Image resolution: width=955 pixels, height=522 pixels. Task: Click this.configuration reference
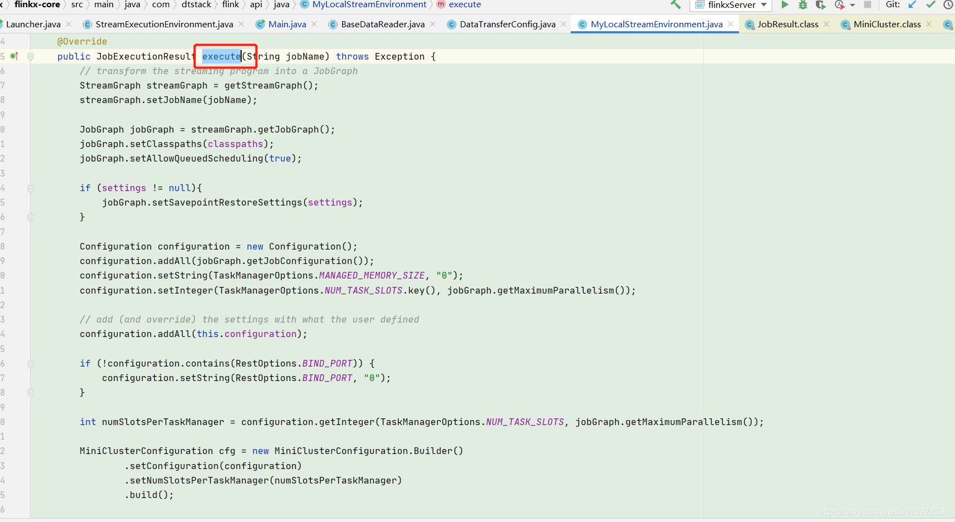[x=247, y=334]
